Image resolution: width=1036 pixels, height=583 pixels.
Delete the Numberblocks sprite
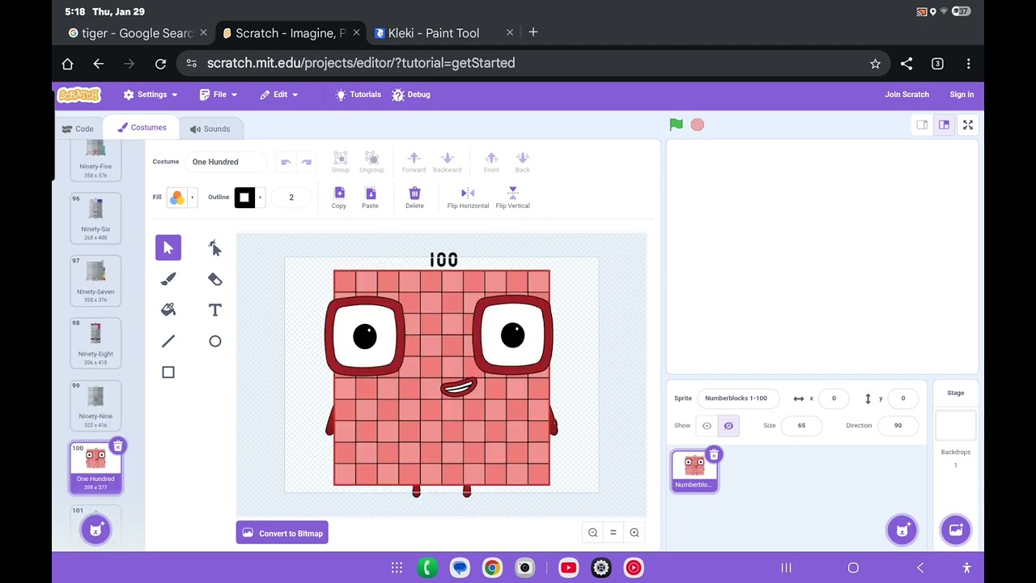pos(713,455)
